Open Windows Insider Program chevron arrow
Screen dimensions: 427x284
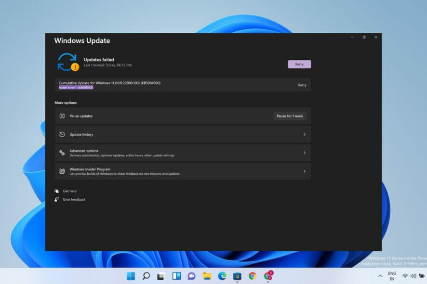(x=304, y=171)
